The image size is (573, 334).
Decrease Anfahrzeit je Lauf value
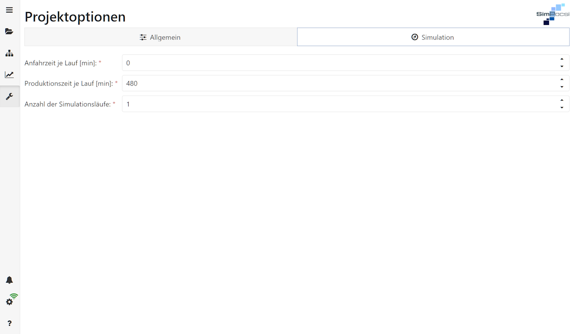click(x=561, y=66)
